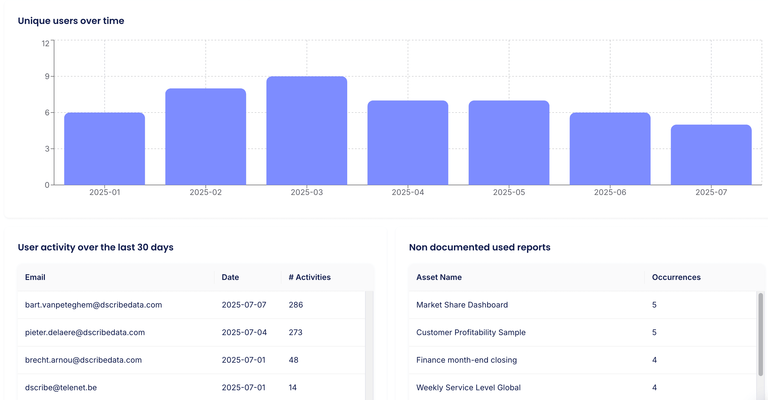
Task: Sort by Date column header
Action: [230, 277]
